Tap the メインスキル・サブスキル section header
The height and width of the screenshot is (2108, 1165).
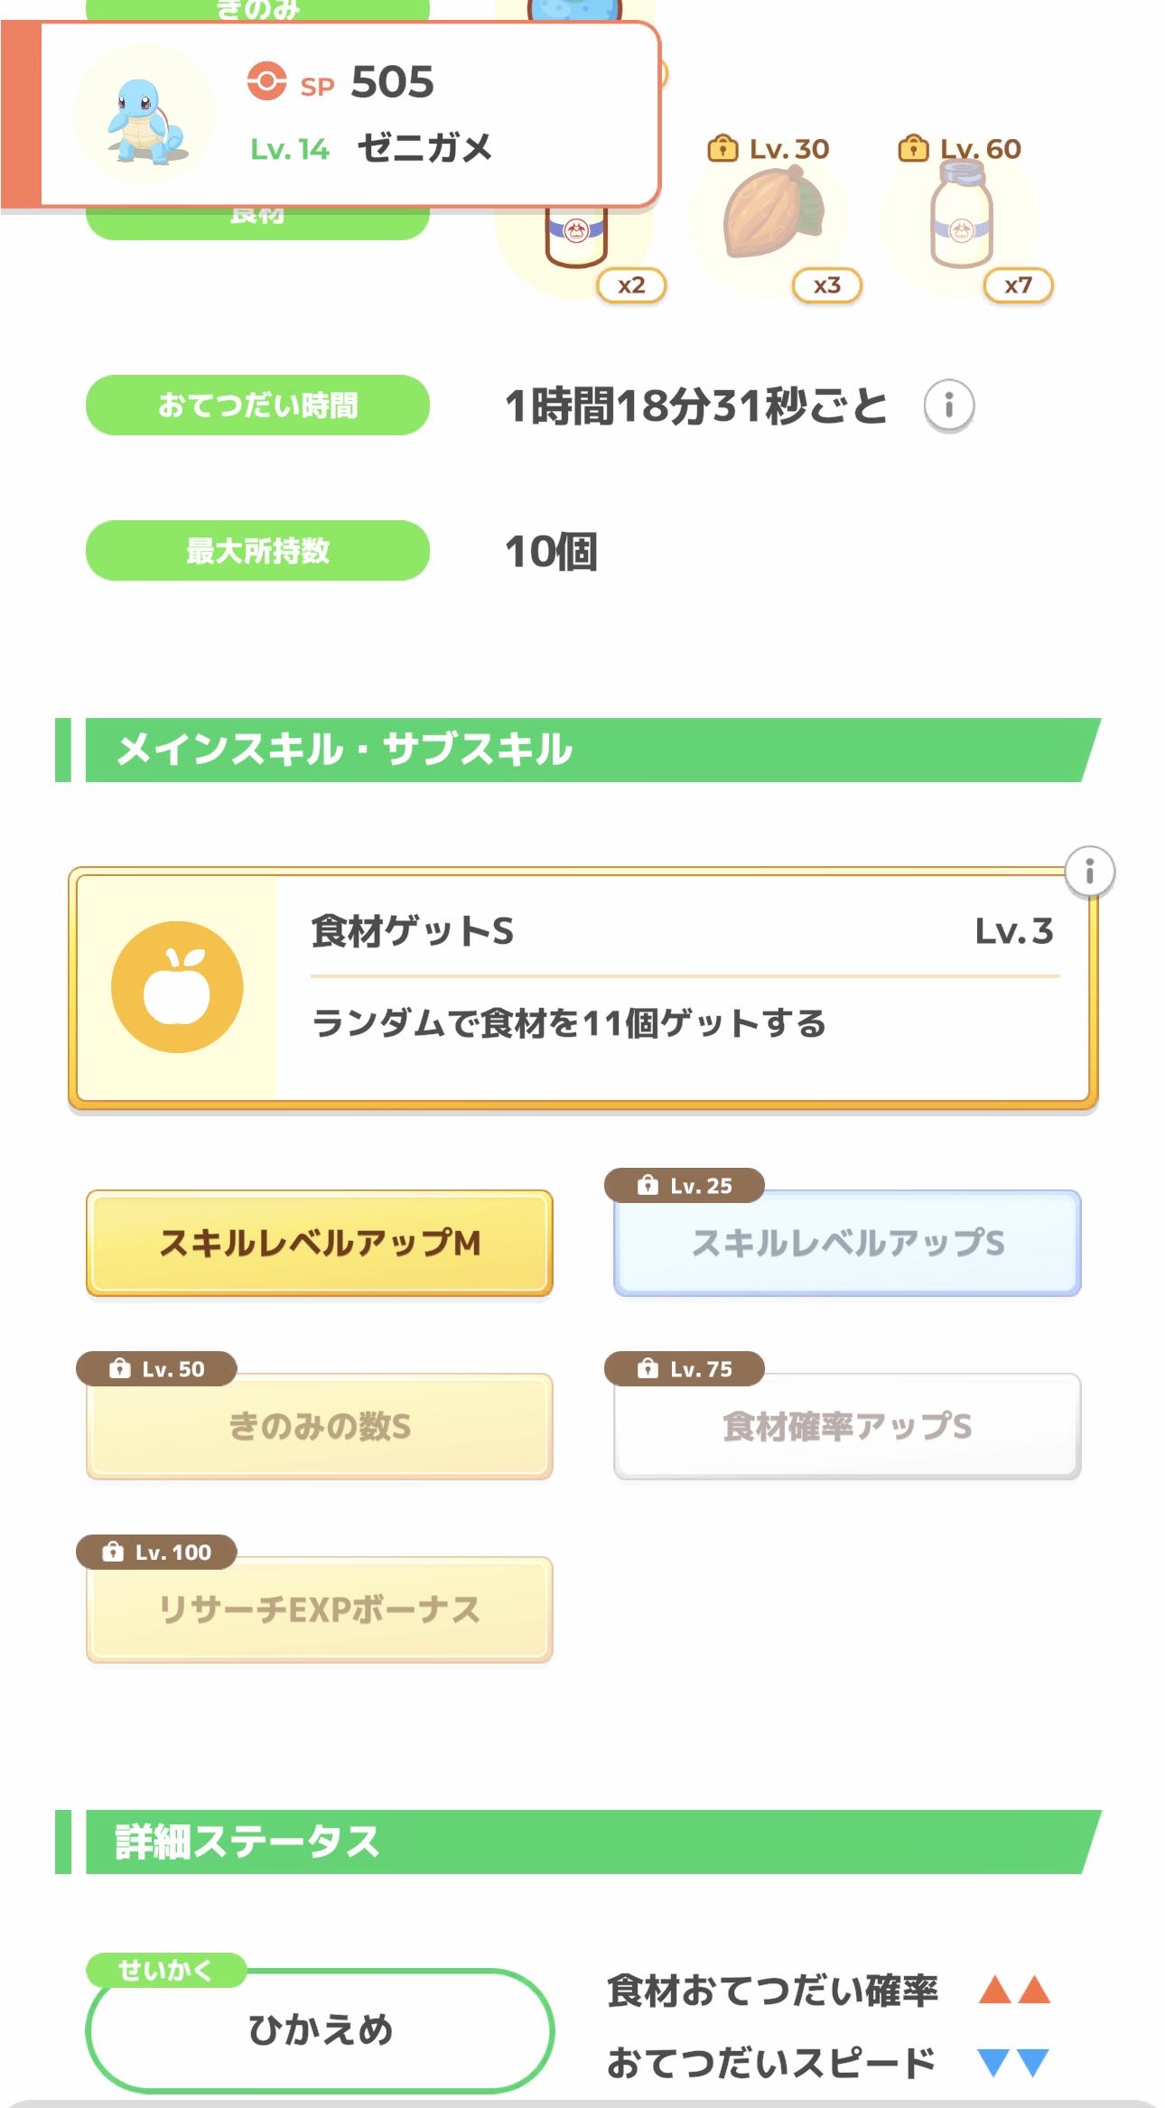pyautogui.click(x=578, y=750)
